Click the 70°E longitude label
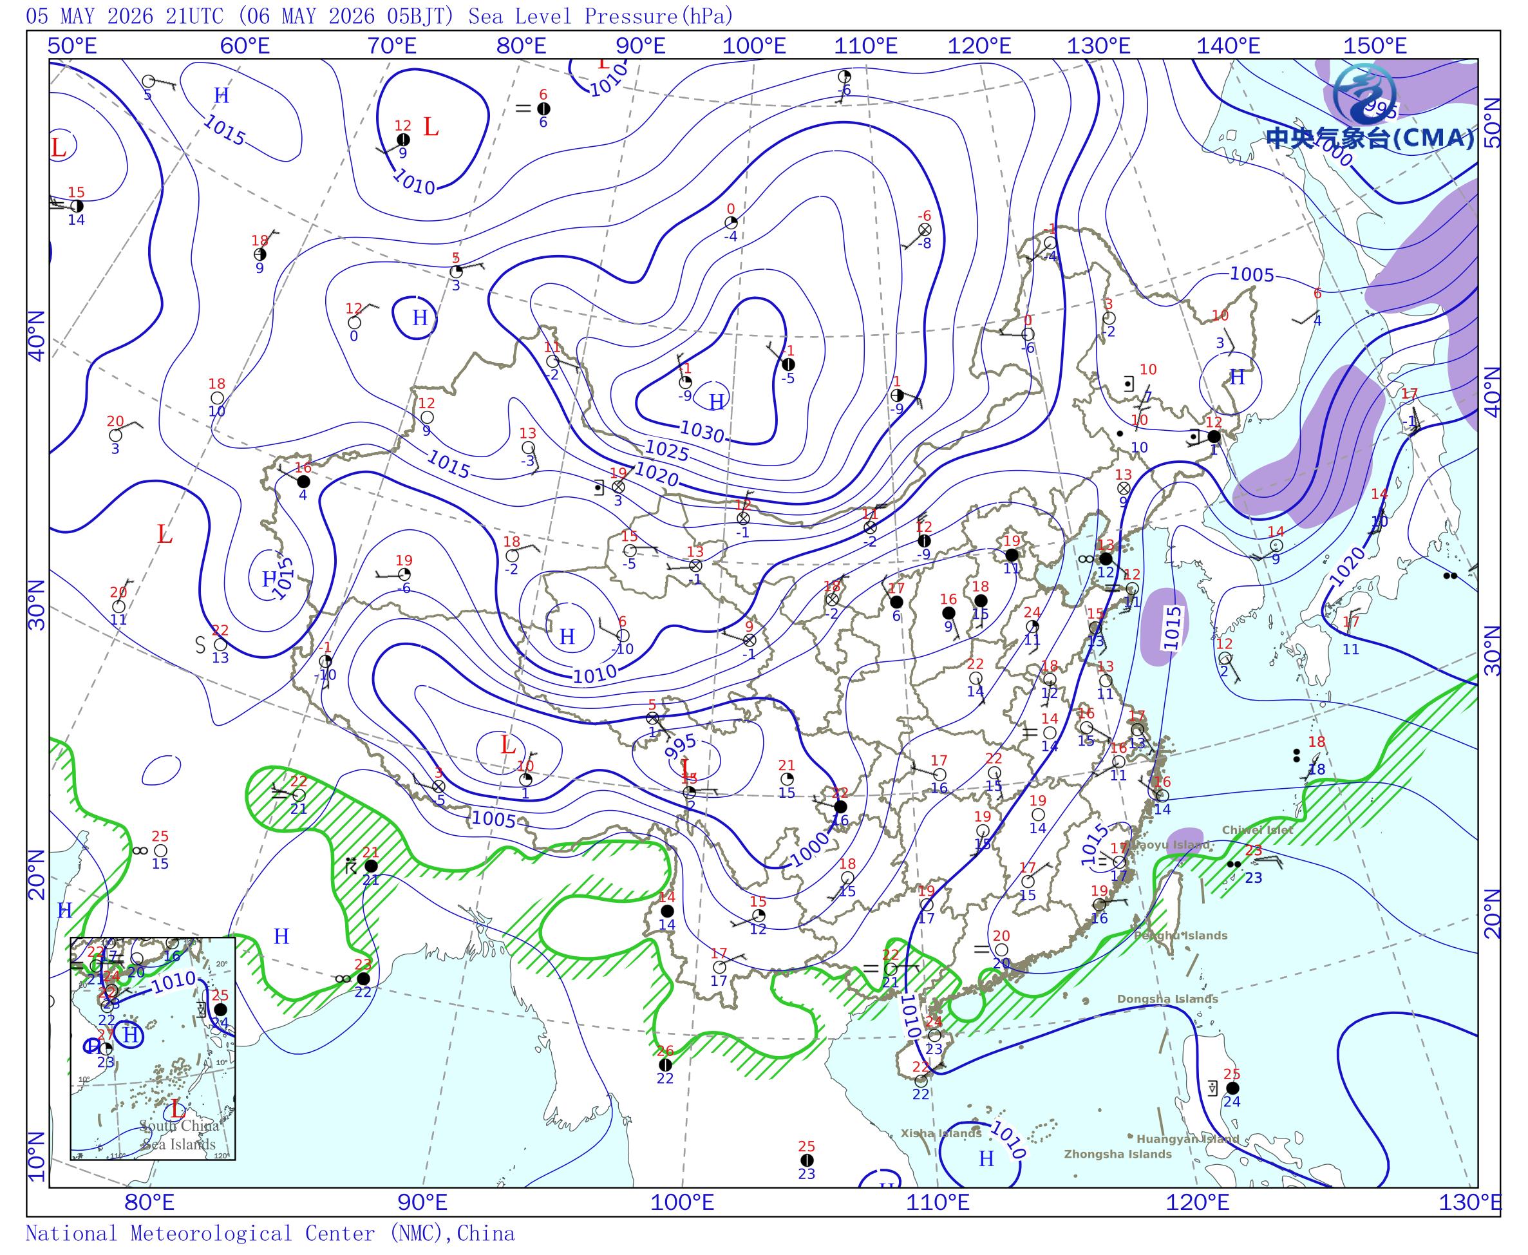This screenshot has width=1528, height=1255. (393, 46)
